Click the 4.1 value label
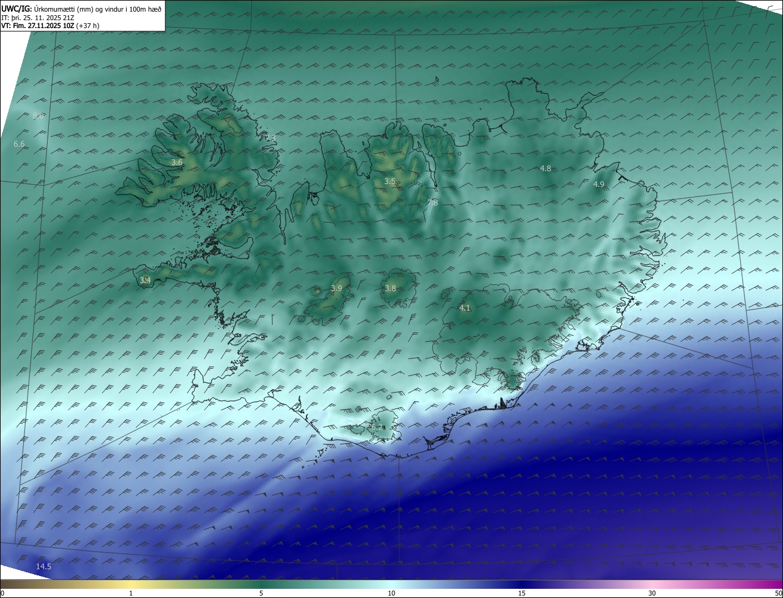783x598 pixels. pos(465,308)
